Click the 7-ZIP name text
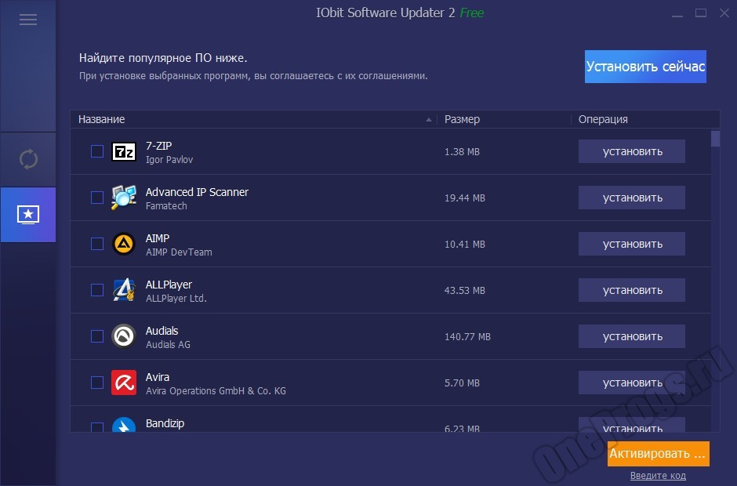This screenshot has height=486, width=737. [159, 146]
